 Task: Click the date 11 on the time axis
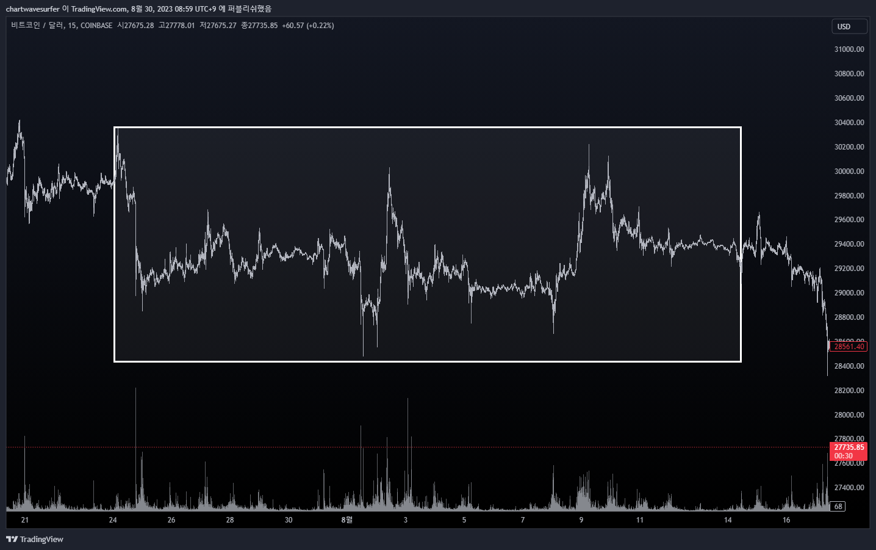click(639, 520)
